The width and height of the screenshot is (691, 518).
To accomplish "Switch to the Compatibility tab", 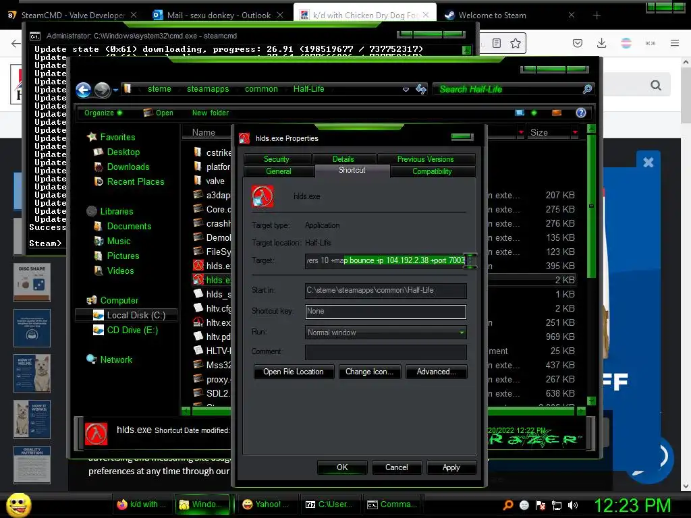I will pos(433,171).
